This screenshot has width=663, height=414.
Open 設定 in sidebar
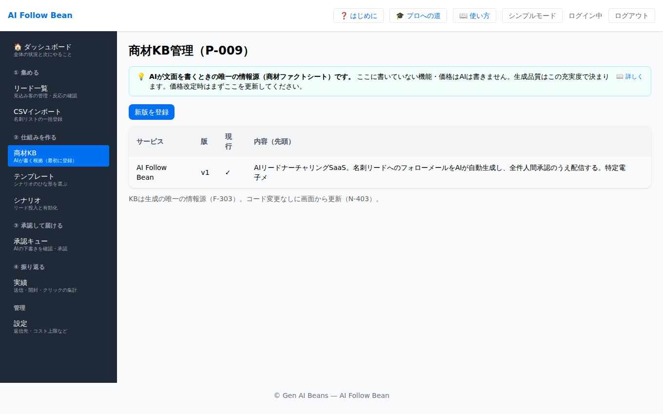click(58, 327)
